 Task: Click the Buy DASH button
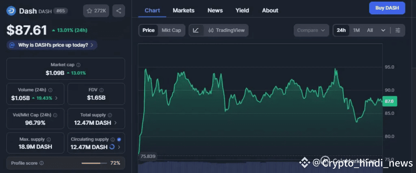point(387,8)
